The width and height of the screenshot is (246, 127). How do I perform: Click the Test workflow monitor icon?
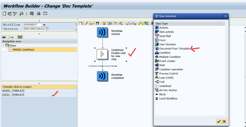pos(32,13)
